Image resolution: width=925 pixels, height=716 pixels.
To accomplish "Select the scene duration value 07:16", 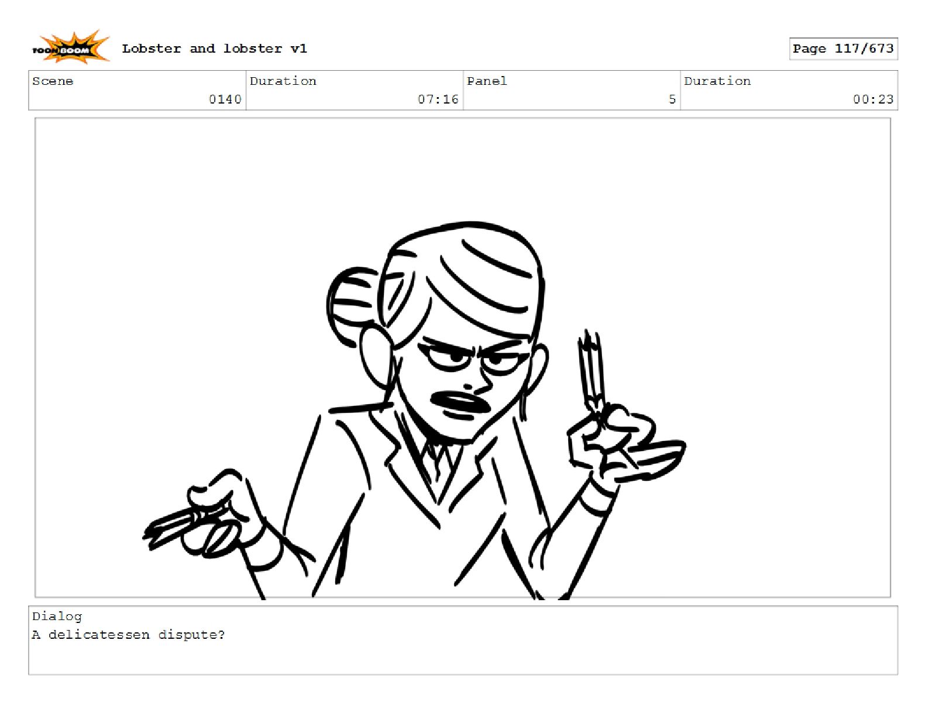I will [x=438, y=99].
